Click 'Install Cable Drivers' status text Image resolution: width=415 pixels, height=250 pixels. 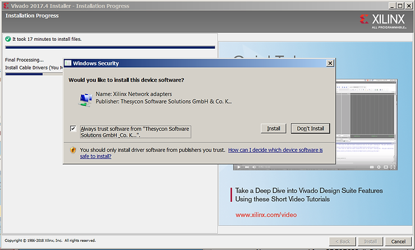coord(34,68)
